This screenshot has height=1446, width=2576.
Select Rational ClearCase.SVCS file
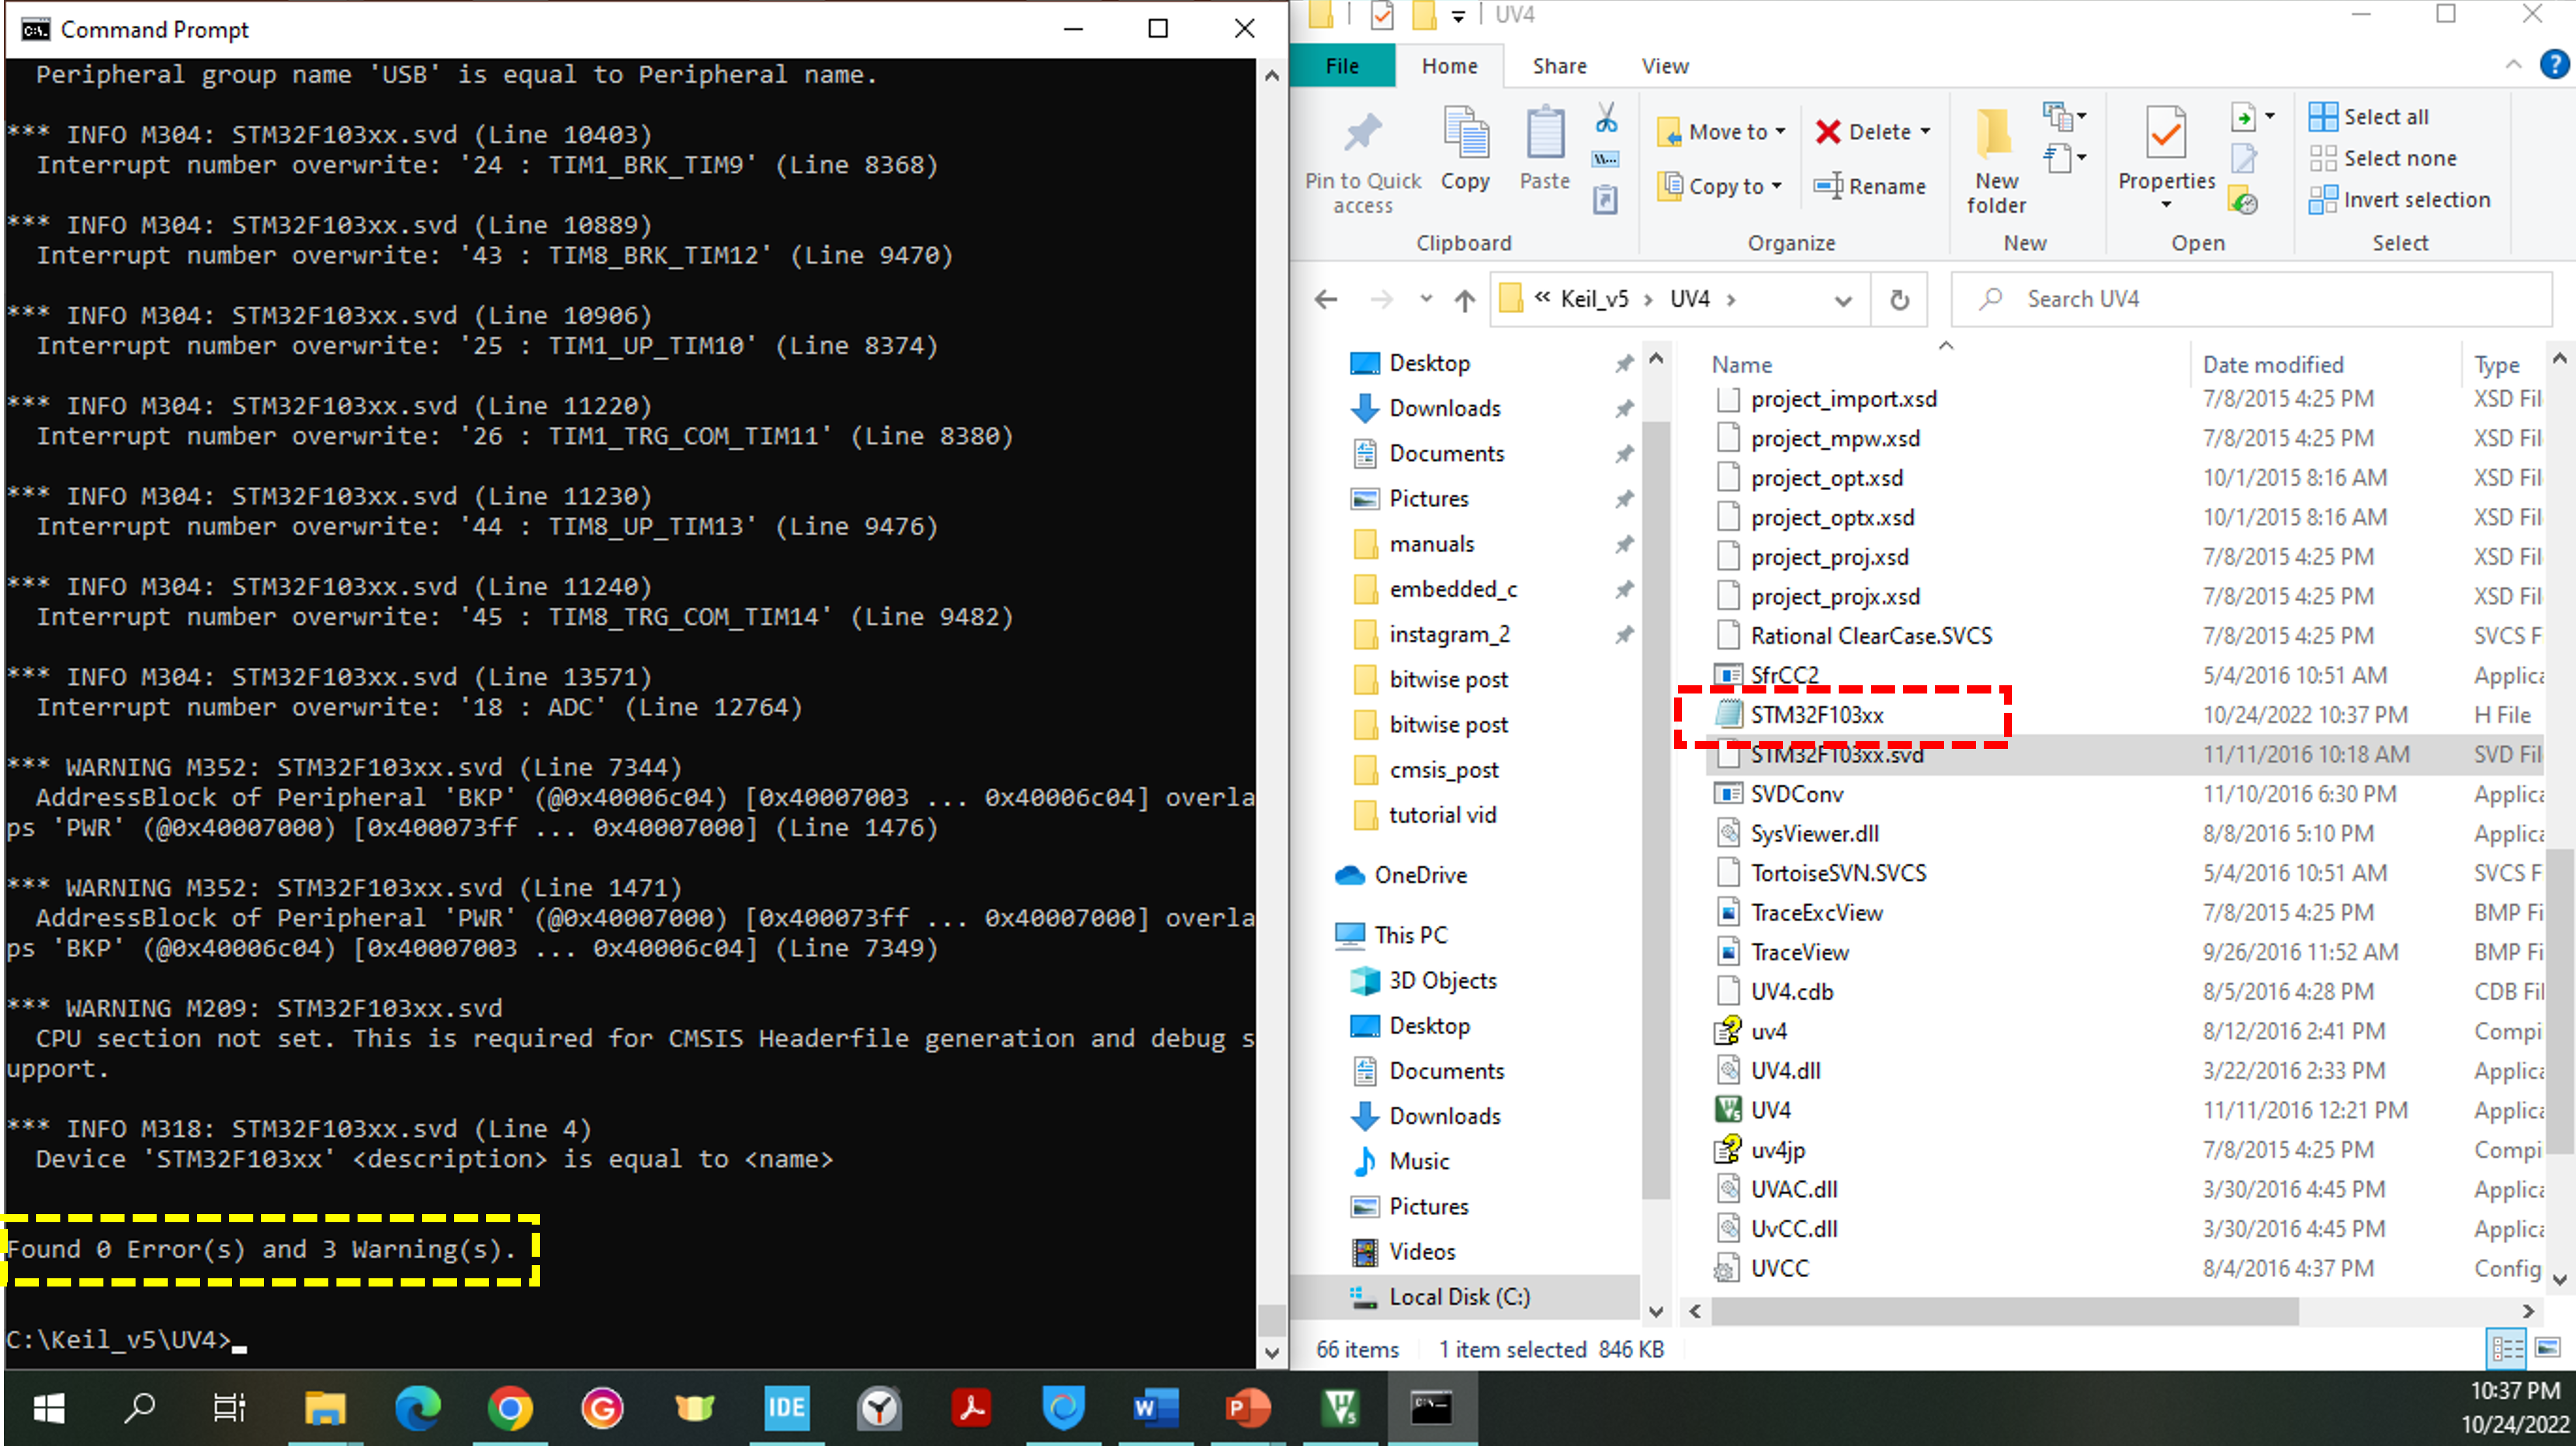tap(1870, 636)
